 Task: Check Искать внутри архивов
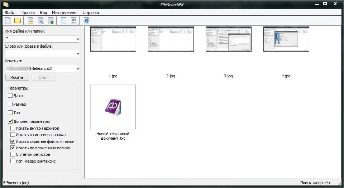13,128
